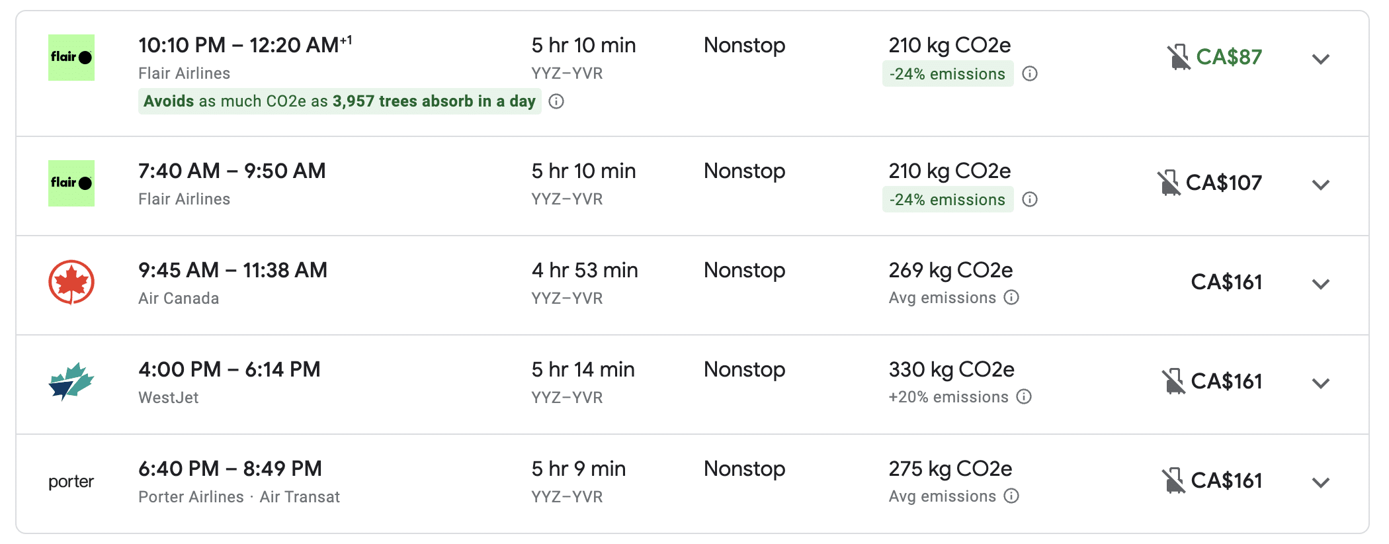The image size is (1389, 544).
Task: Expand the Air Canada 9:45 AM flight
Action: 1321,284
